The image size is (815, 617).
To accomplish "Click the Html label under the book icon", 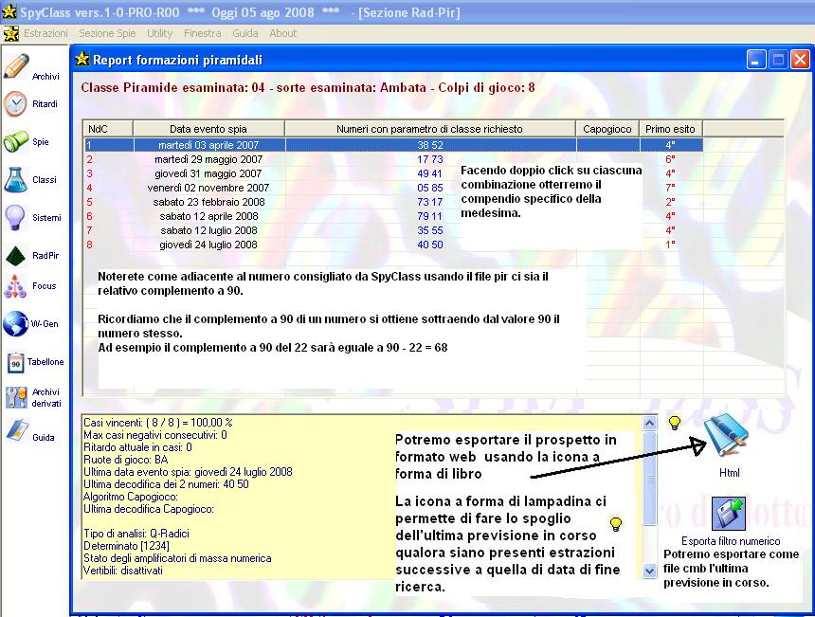I will [730, 473].
